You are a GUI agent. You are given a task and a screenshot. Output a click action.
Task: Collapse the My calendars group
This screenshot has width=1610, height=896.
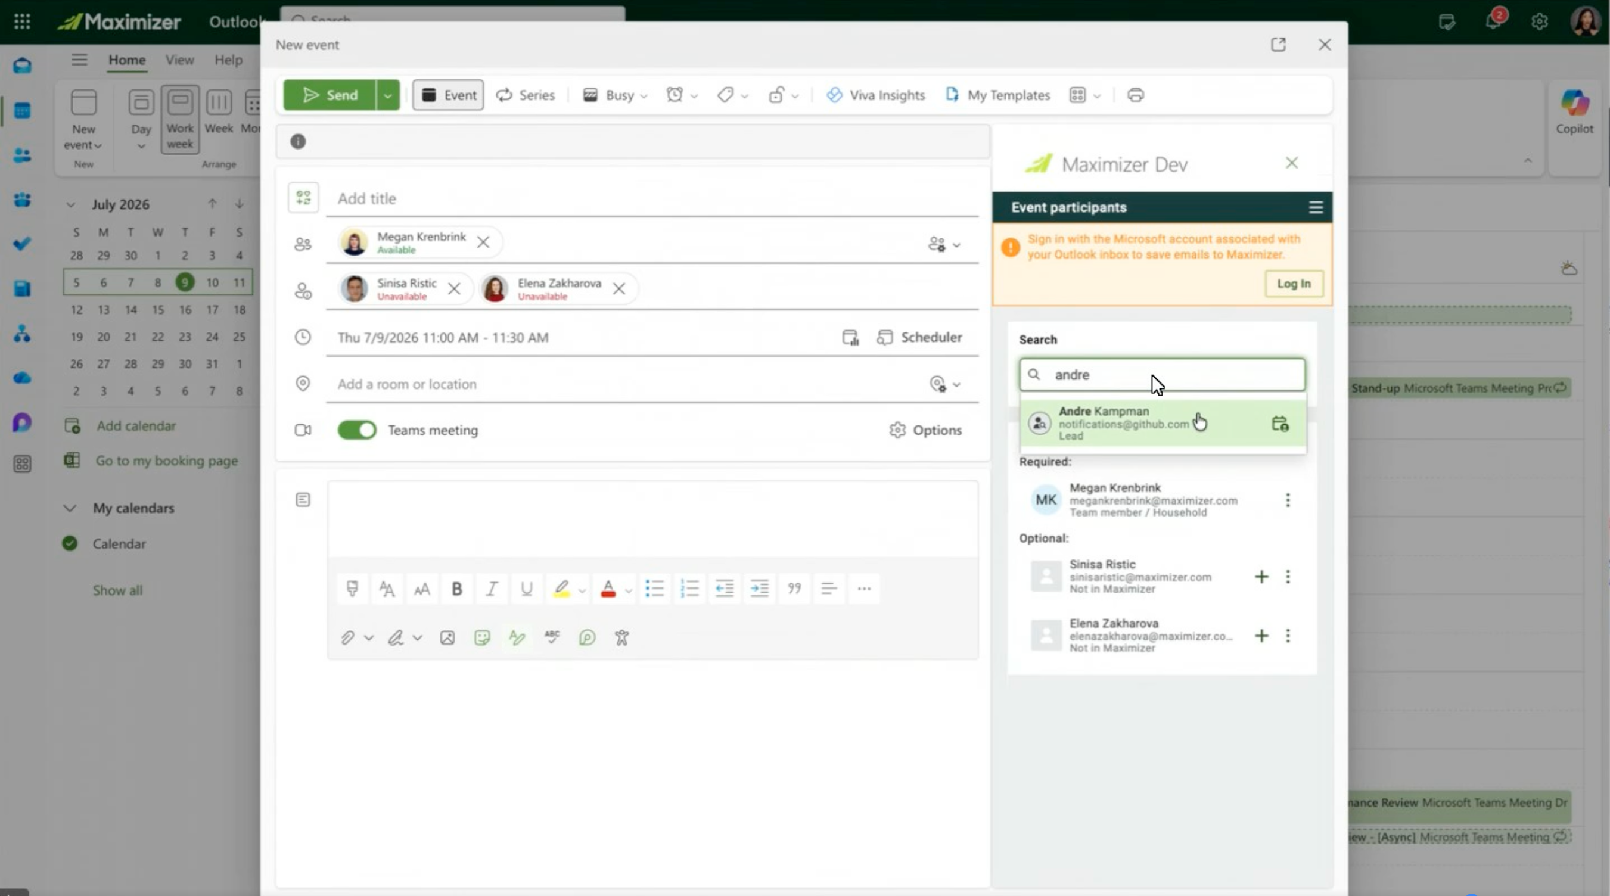tap(70, 508)
